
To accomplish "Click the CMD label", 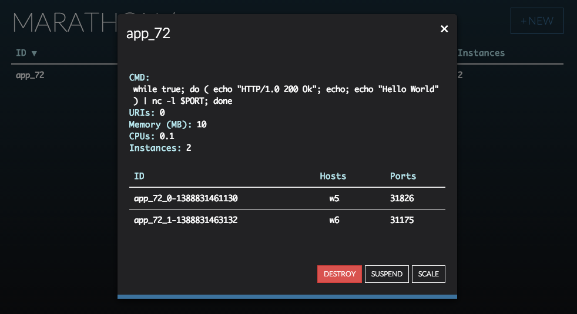I will coord(139,77).
